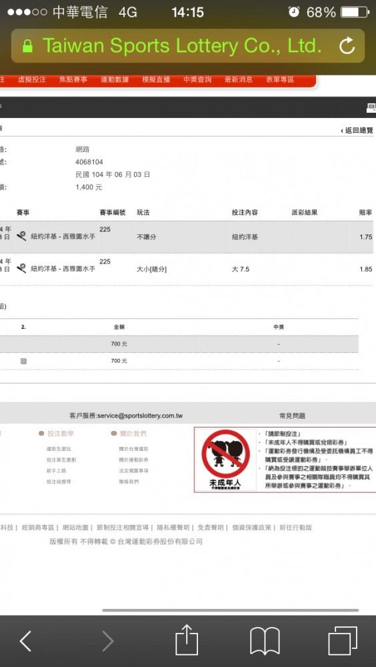Go to 最新消息 in navigation bar

pos(238,79)
